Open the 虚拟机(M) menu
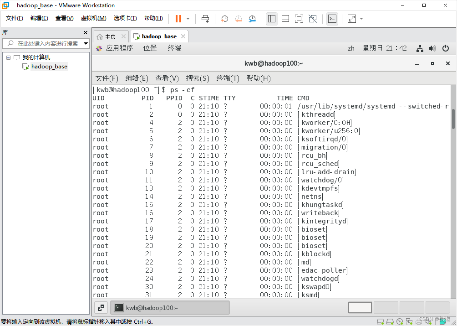The width and height of the screenshot is (457, 326). tap(93, 18)
